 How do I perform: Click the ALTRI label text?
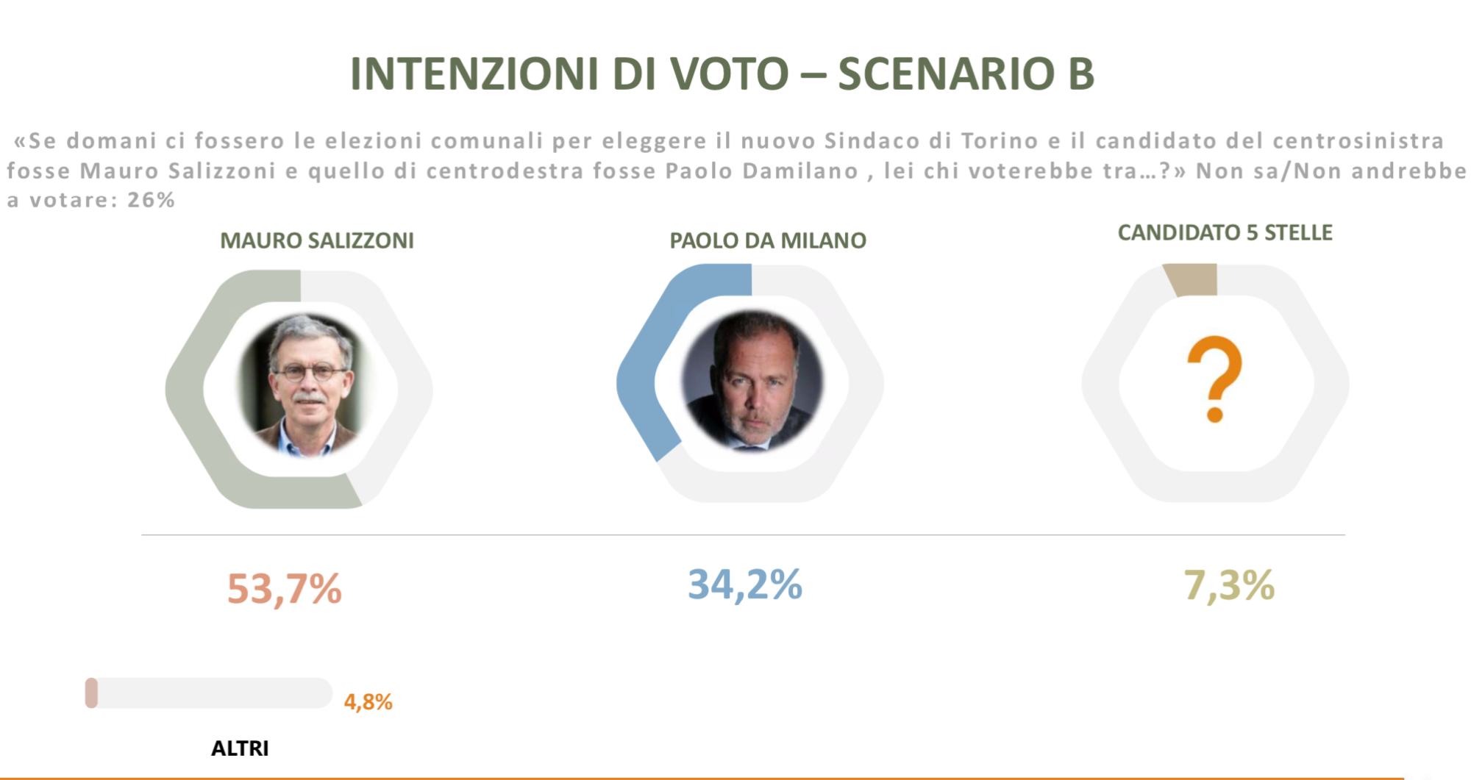pyautogui.click(x=240, y=748)
